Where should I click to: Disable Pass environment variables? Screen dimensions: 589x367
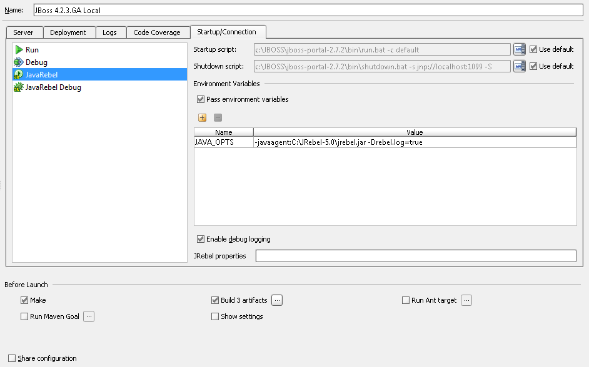(x=201, y=99)
